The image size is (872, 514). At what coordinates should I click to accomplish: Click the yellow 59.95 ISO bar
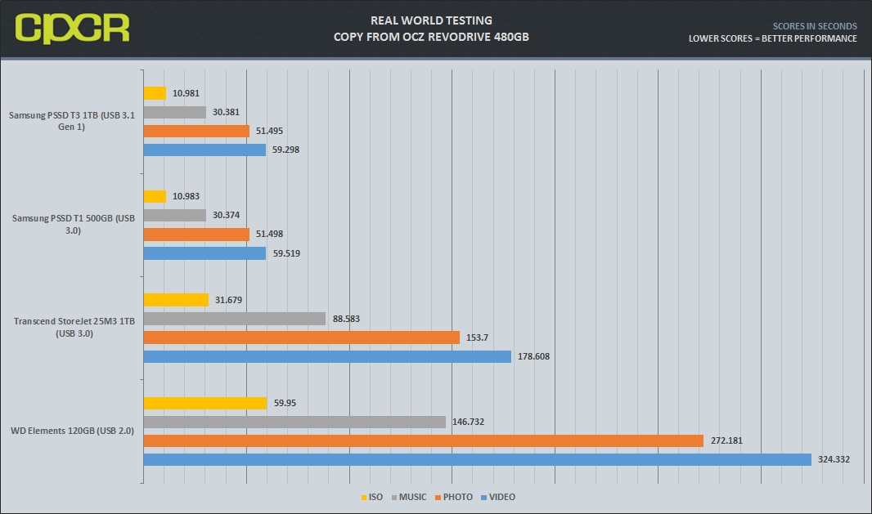pos(206,404)
